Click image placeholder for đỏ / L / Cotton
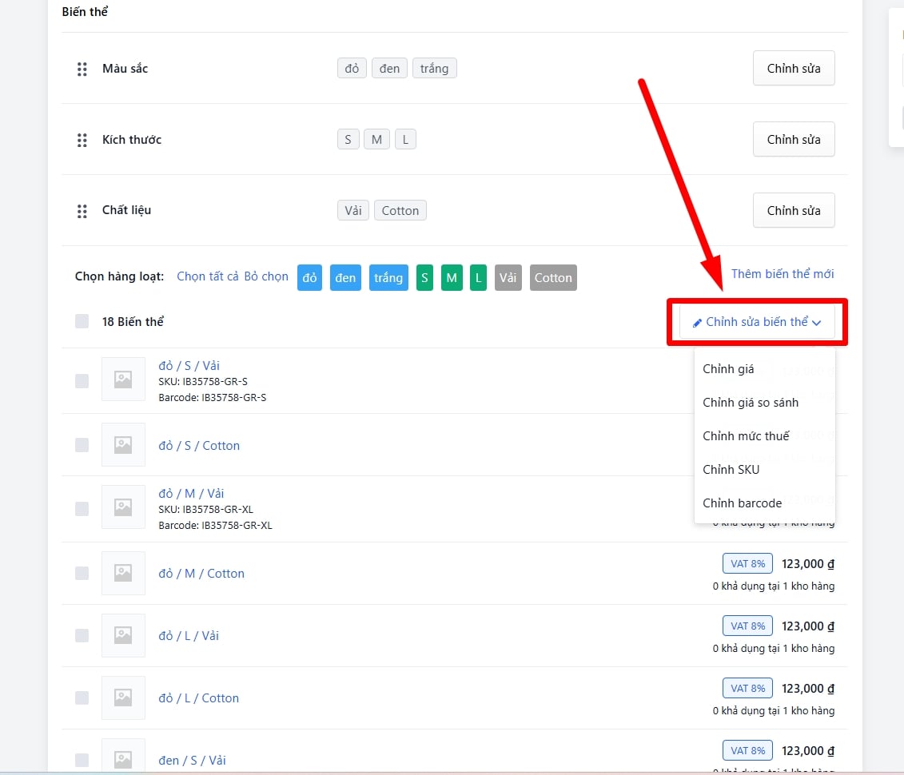The height and width of the screenshot is (775, 904). (x=123, y=697)
